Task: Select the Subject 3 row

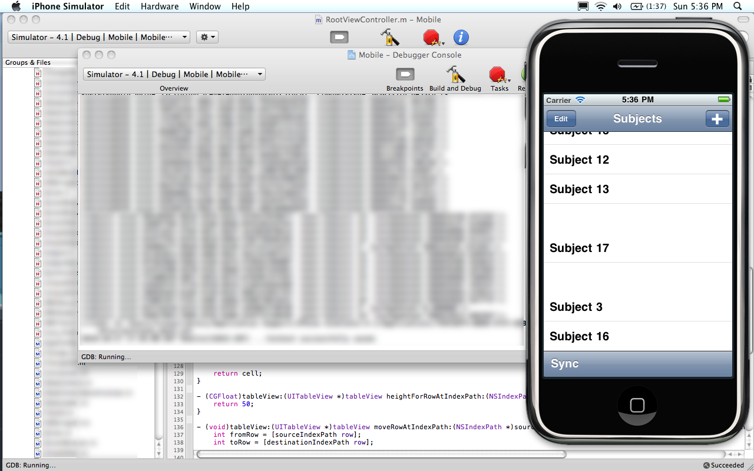Action: [x=638, y=307]
